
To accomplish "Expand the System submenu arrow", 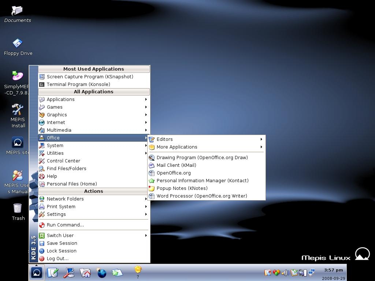I will 146,146.
